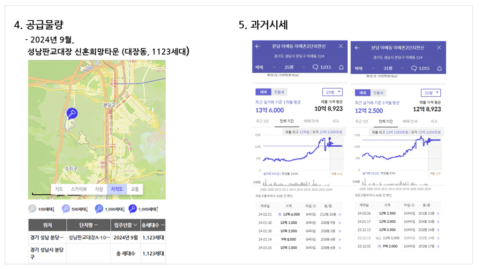479x269 pixels.
Task: Tap the notification bell in 31평 panel
Action: tap(440, 68)
